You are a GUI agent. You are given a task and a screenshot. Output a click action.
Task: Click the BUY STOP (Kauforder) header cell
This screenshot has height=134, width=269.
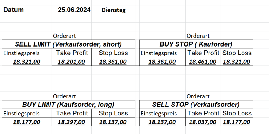pos(196,44)
